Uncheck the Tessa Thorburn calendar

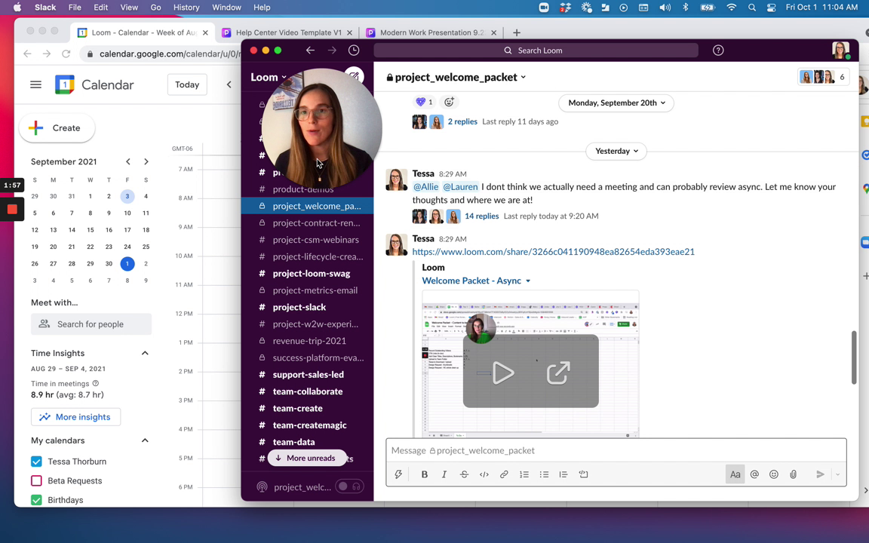click(x=36, y=461)
